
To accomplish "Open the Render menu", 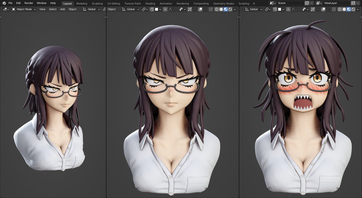I will coord(29,3).
